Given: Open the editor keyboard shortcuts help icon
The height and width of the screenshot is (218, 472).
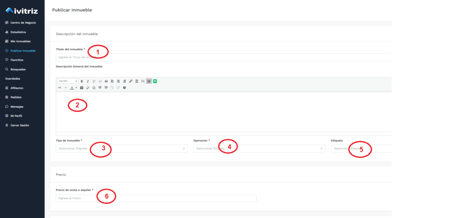Looking at the screenshot, I should [x=124, y=87].
